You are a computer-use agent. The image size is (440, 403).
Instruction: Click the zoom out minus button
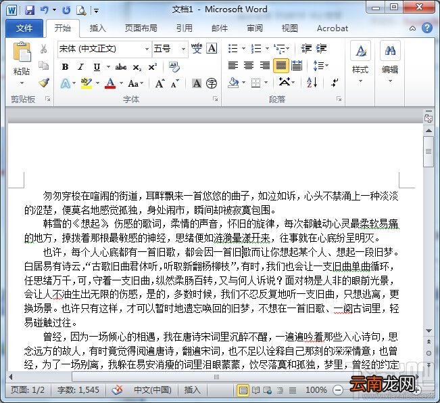(x=338, y=389)
